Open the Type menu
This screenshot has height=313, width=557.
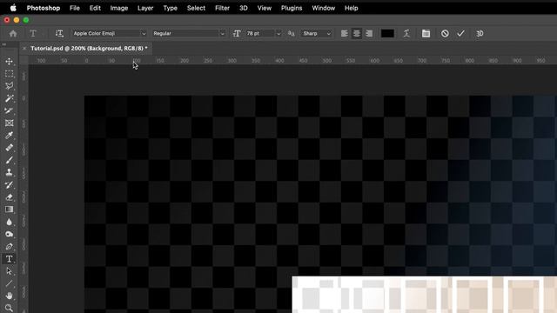[x=171, y=8]
